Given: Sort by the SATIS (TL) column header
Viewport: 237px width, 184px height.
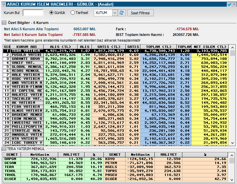Looking at the screenshot, I should click(x=109, y=47).
